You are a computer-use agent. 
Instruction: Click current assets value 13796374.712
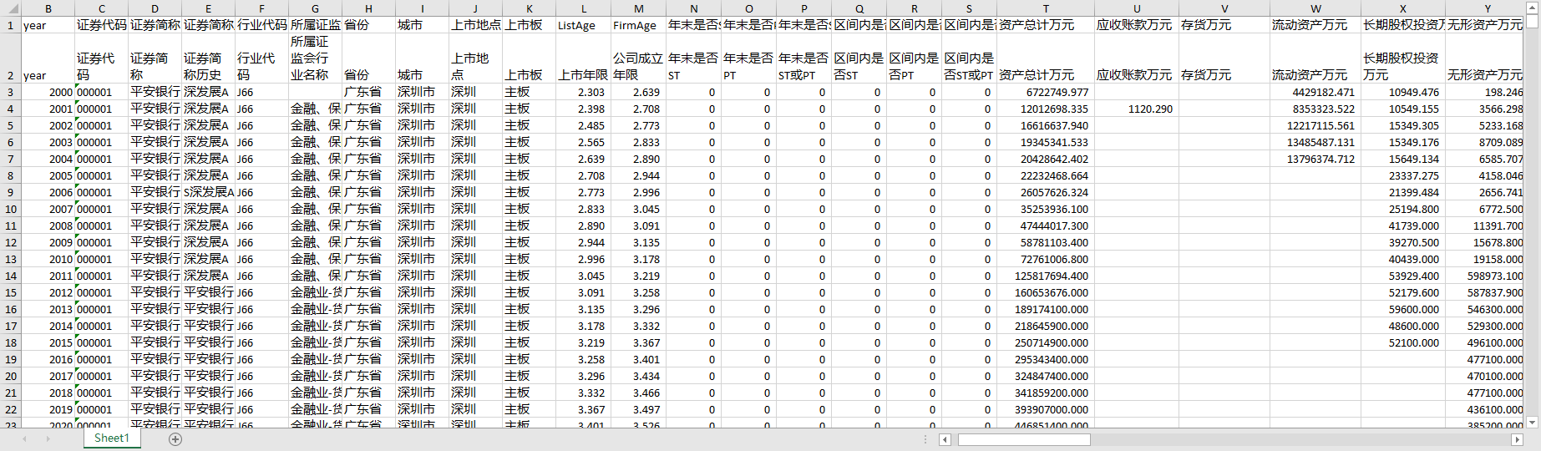pyautogui.click(x=1315, y=159)
